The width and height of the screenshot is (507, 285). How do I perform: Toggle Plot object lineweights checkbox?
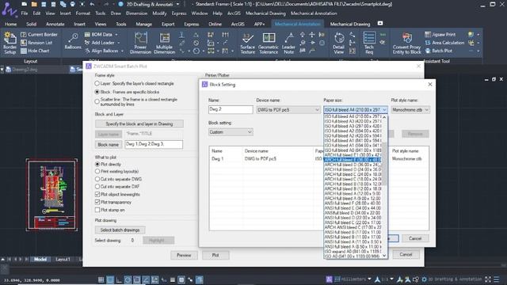coord(97,194)
